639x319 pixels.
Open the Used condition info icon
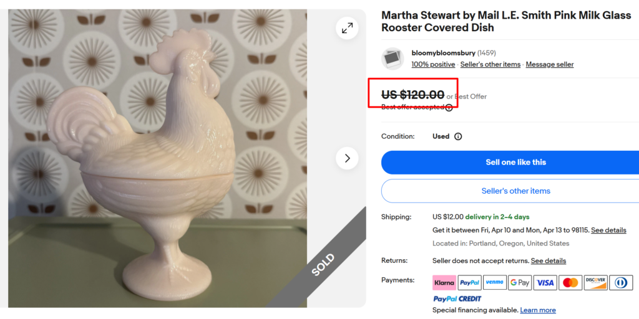click(x=458, y=136)
